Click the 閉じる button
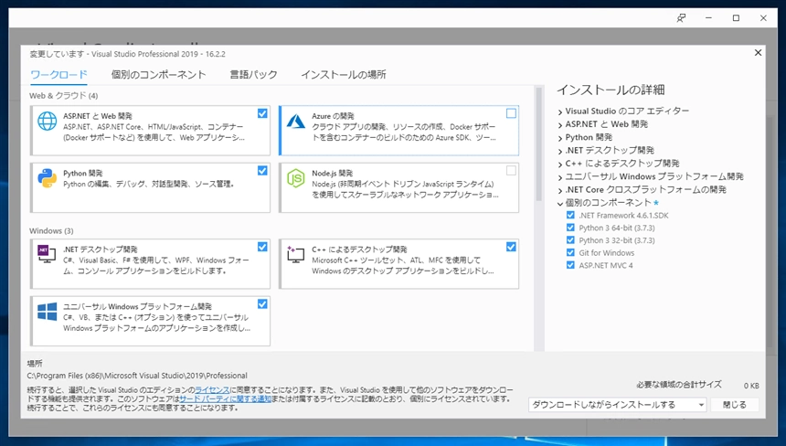Viewport: 786px width, 446px height. 735,404
